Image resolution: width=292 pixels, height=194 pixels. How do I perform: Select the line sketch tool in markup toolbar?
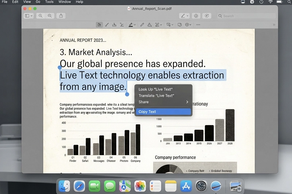107,25
